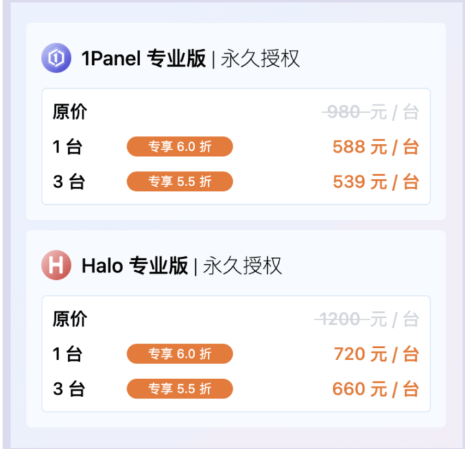
Task: Click 1Panel 专享 5.5 折 discount badge
Action: 180,181
